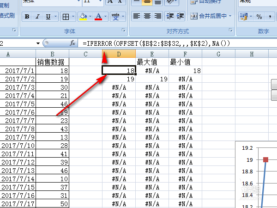277x208 pixels.
Task: Align text right in cell
Action: 157,16
